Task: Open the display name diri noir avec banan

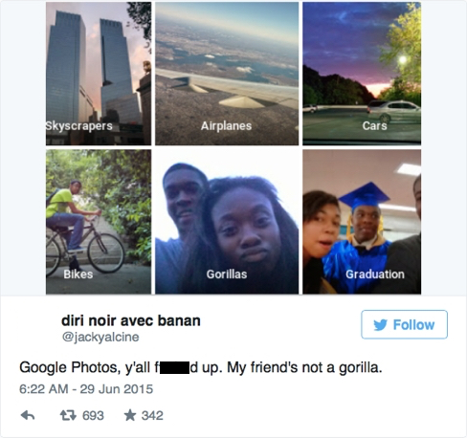Action: coord(131,320)
